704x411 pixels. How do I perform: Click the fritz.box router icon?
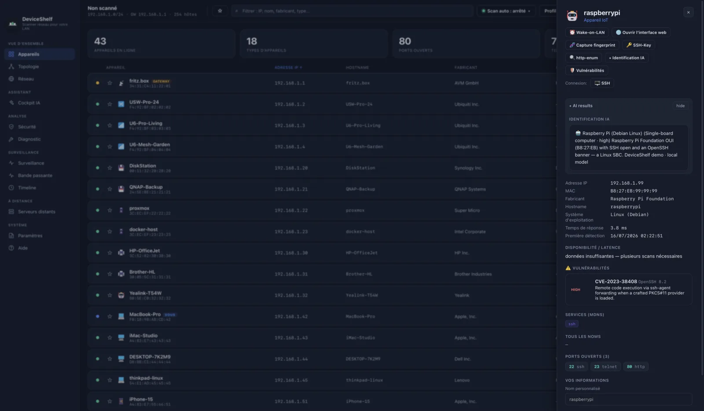click(121, 83)
